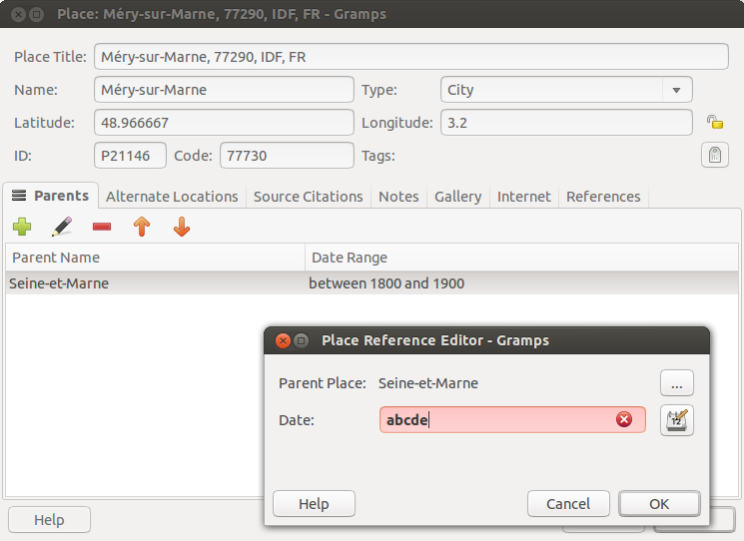Close the Place Reference Editor window
The height and width of the screenshot is (541, 744).
(283, 340)
